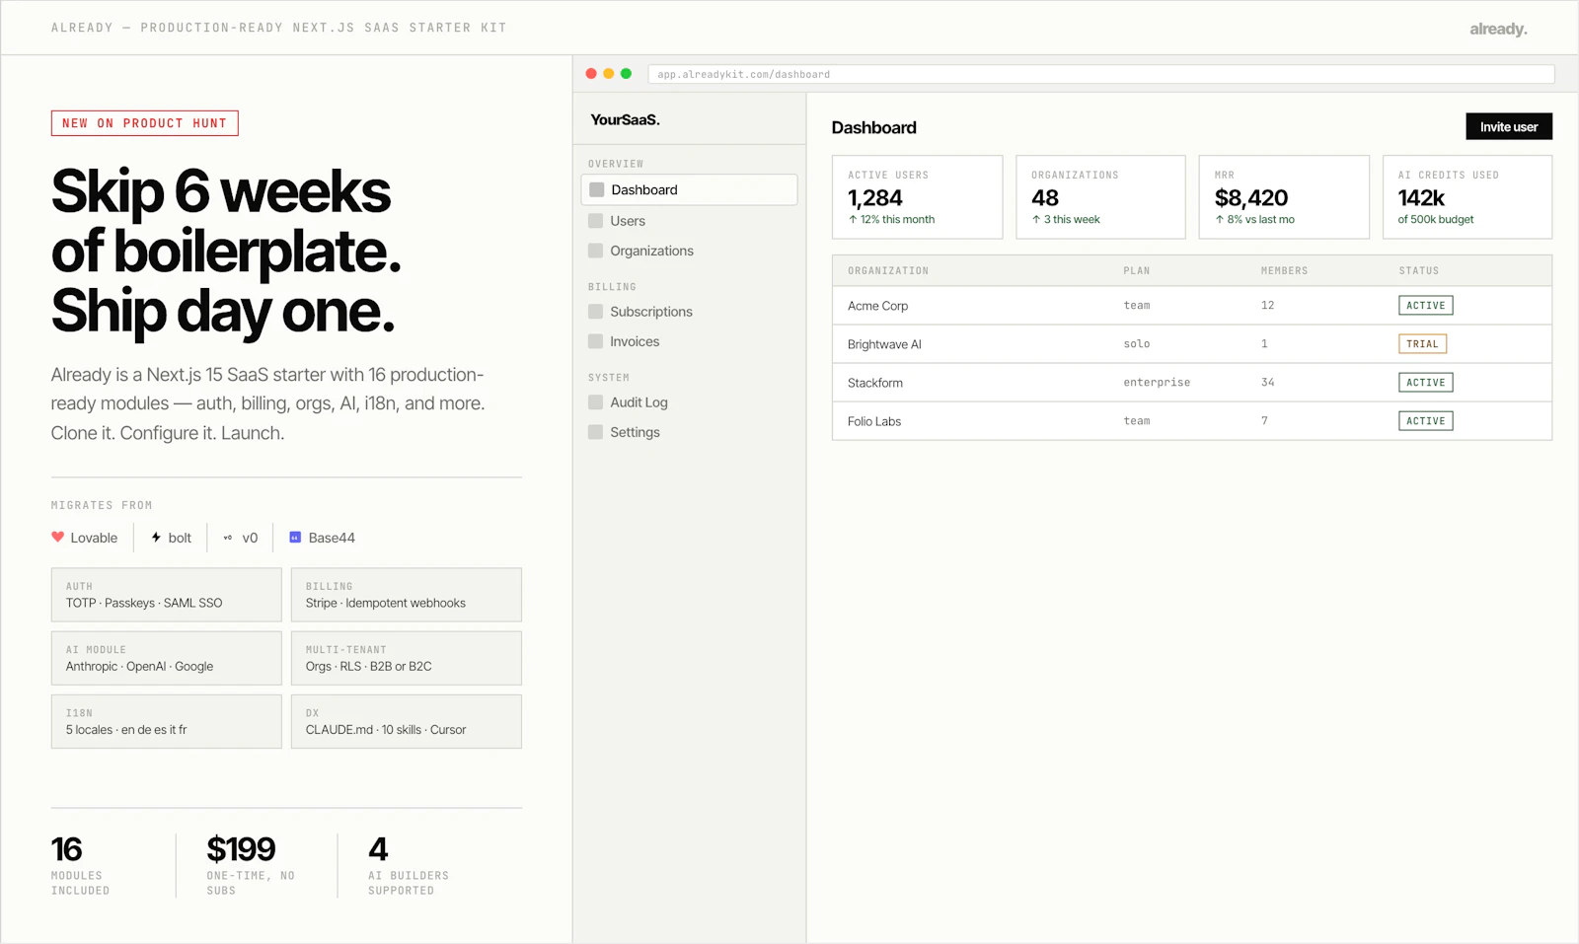Select the Organizations stat card showing 48
The image size is (1579, 944).
1101,197
